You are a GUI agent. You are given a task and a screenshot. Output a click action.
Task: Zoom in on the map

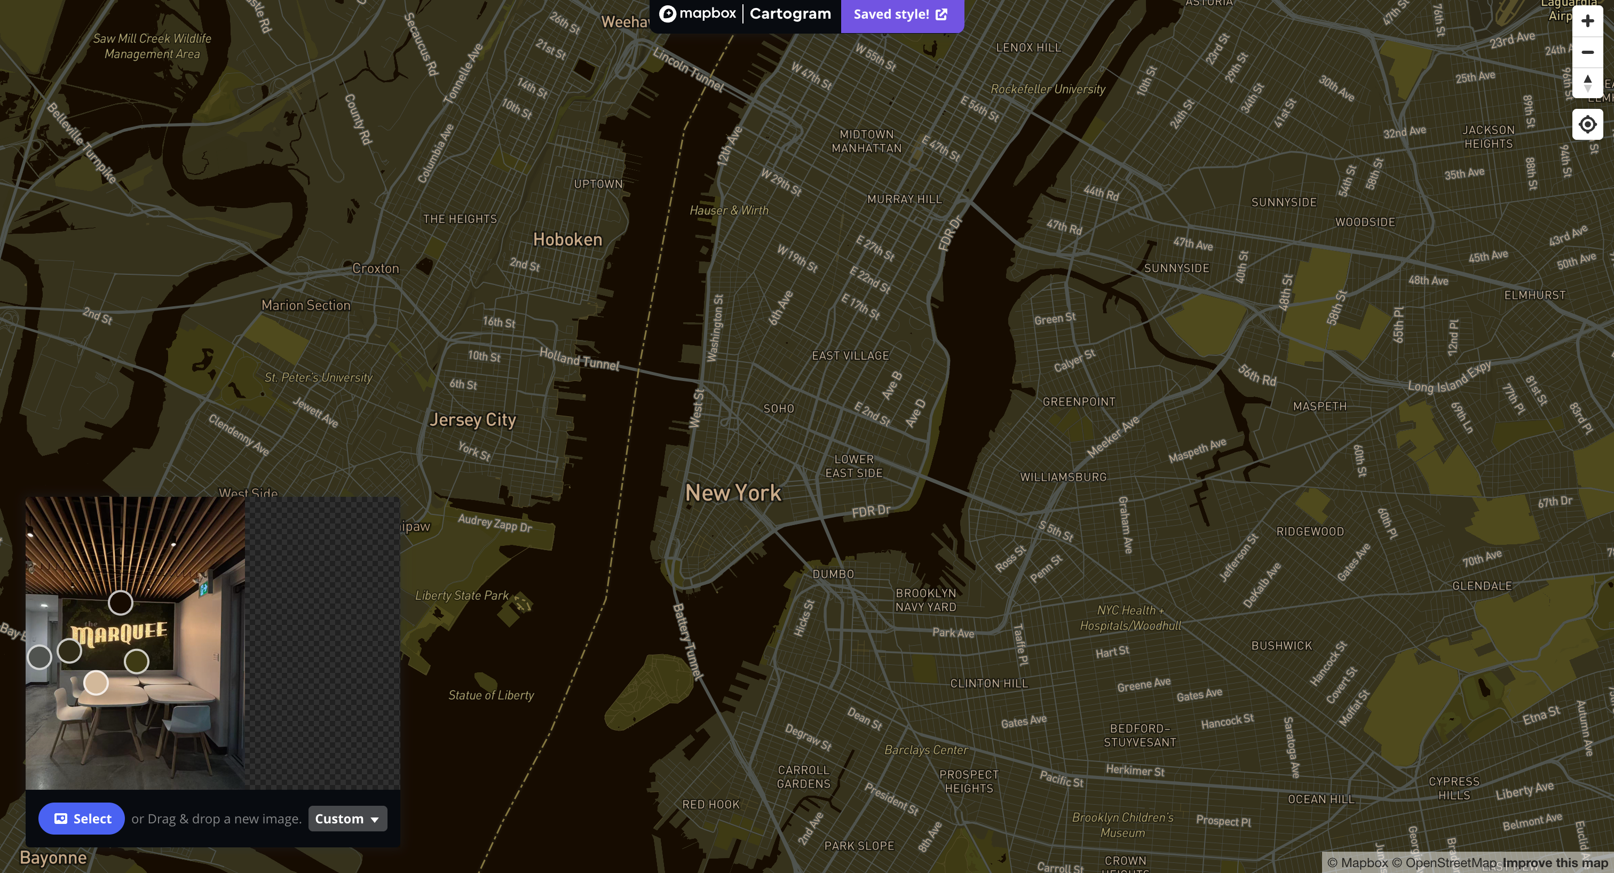pos(1588,20)
